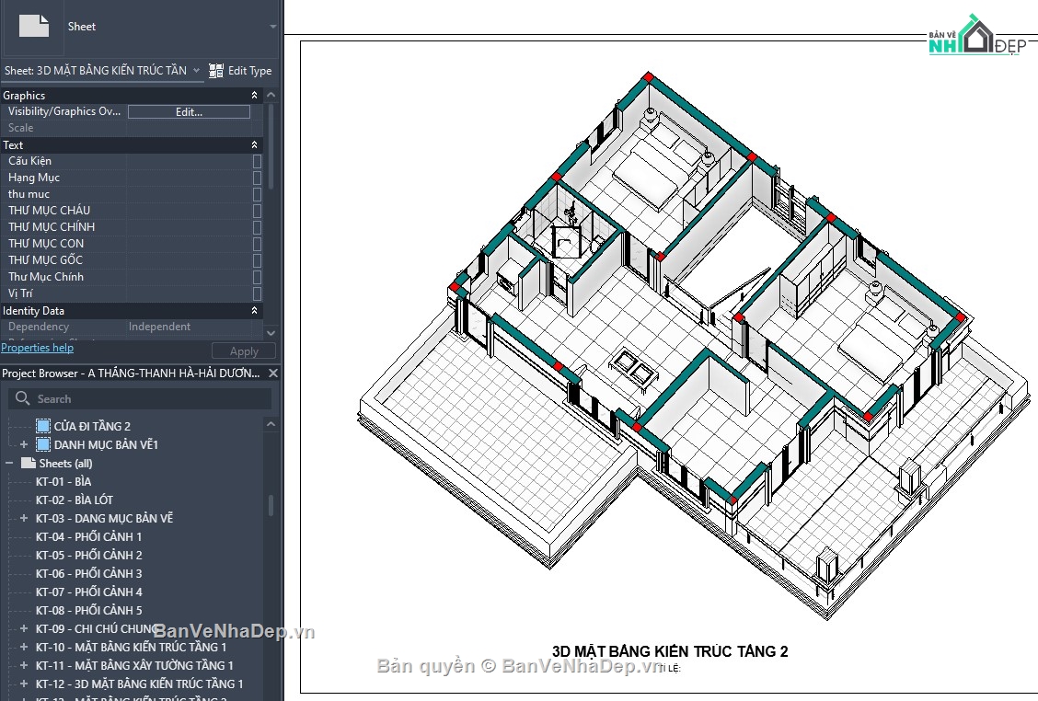Toggle the Cấu Kiện property checkbox

pos(257,161)
